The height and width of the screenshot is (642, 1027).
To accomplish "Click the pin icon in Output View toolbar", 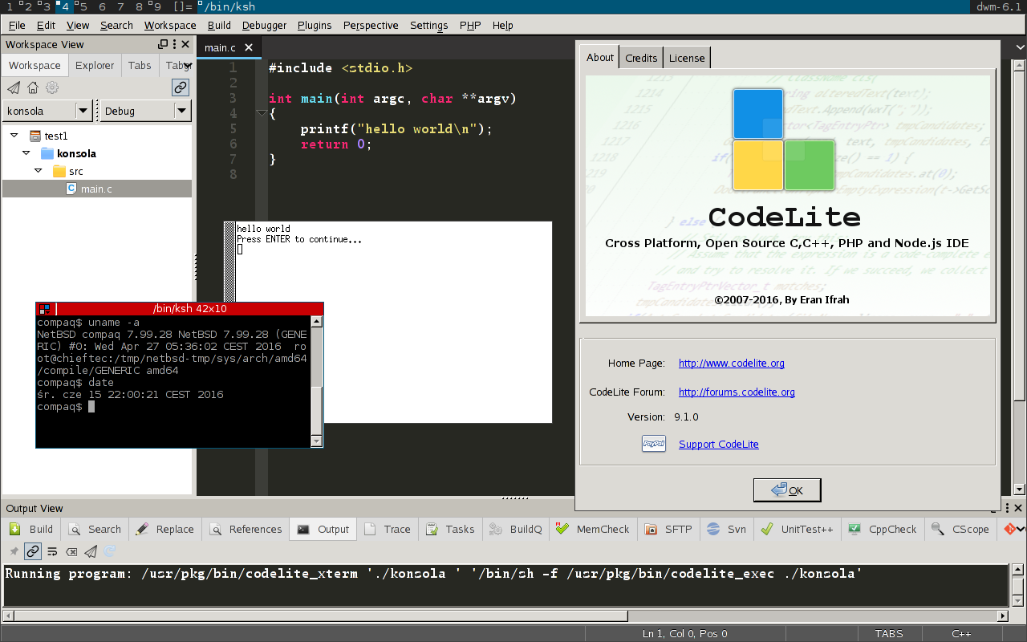I will point(14,551).
